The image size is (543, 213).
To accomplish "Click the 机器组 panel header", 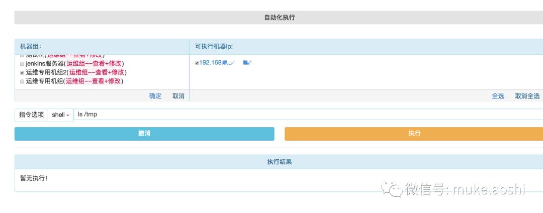I will click(102, 47).
